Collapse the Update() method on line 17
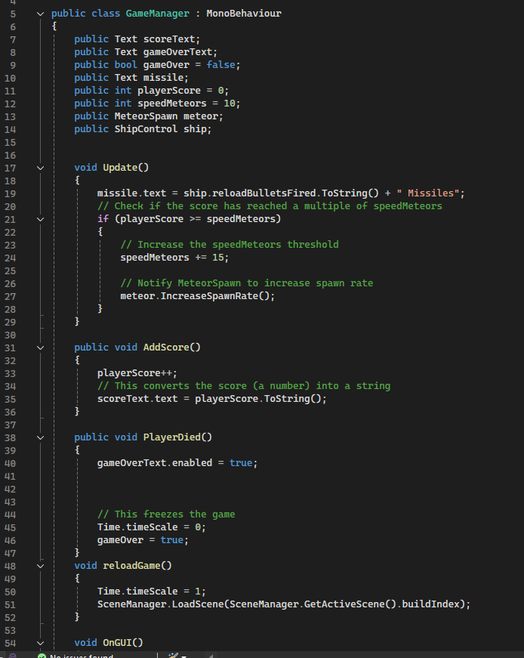 click(x=40, y=168)
